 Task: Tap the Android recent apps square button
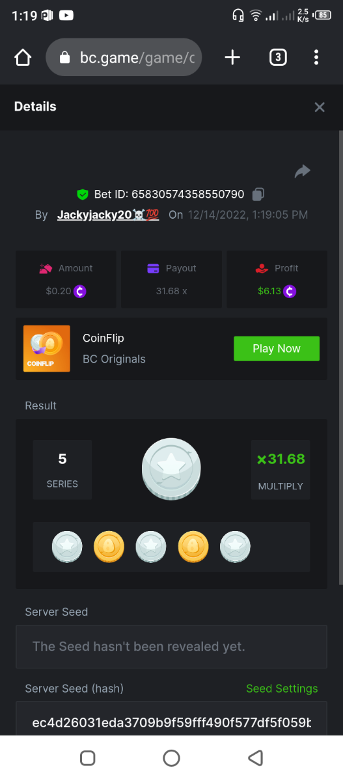[x=87, y=758]
